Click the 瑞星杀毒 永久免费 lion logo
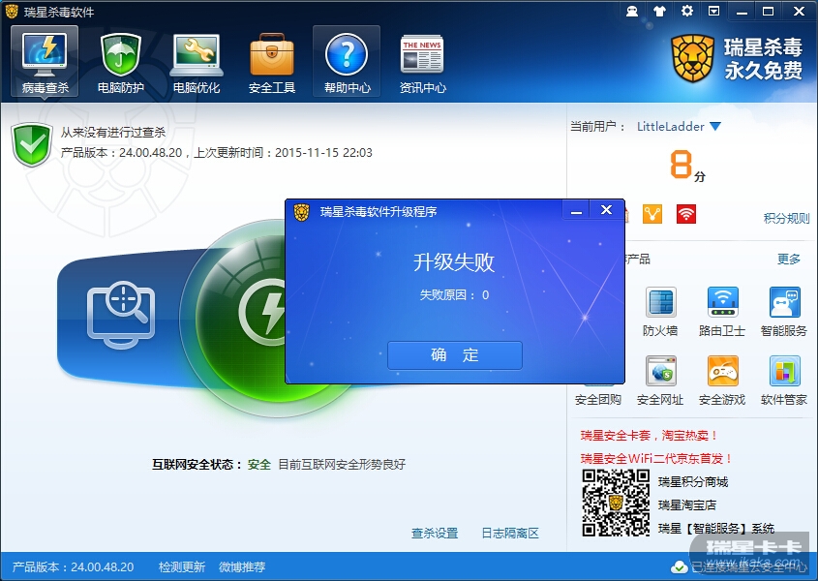Viewport: 818px width, 581px height. 737,58
